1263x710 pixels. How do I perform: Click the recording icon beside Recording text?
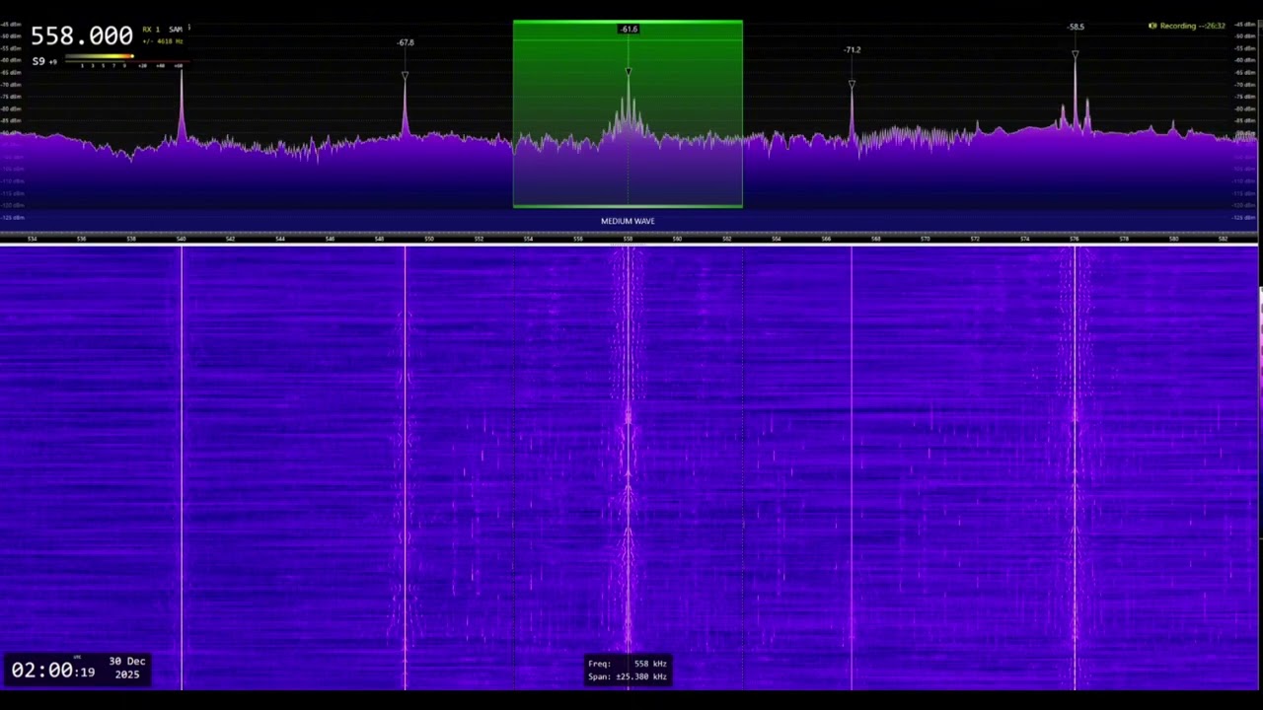[x=1152, y=26]
